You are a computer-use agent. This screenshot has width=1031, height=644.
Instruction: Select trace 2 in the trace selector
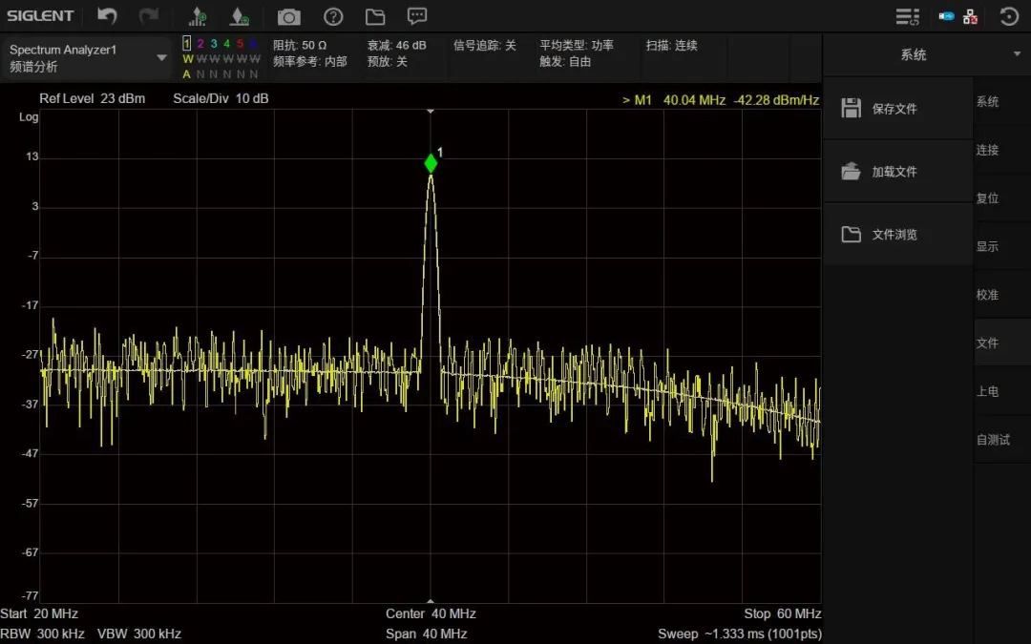200,44
